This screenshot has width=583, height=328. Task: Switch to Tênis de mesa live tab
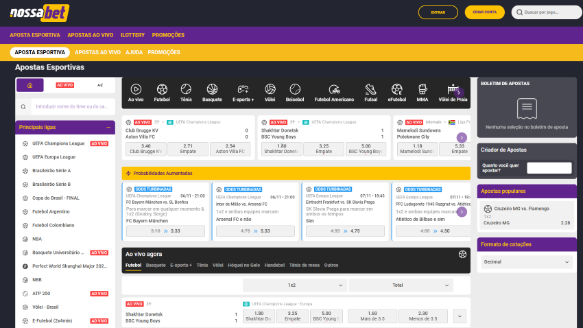click(304, 266)
